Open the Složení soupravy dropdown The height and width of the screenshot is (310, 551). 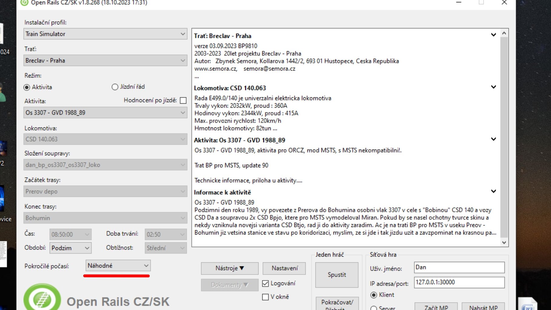tap(105, 165)
